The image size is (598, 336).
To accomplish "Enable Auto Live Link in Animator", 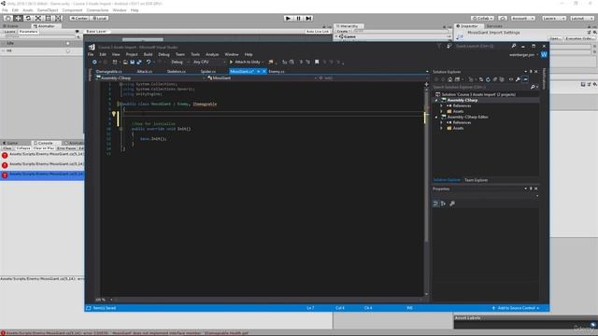I will click(x=318, y=31).
